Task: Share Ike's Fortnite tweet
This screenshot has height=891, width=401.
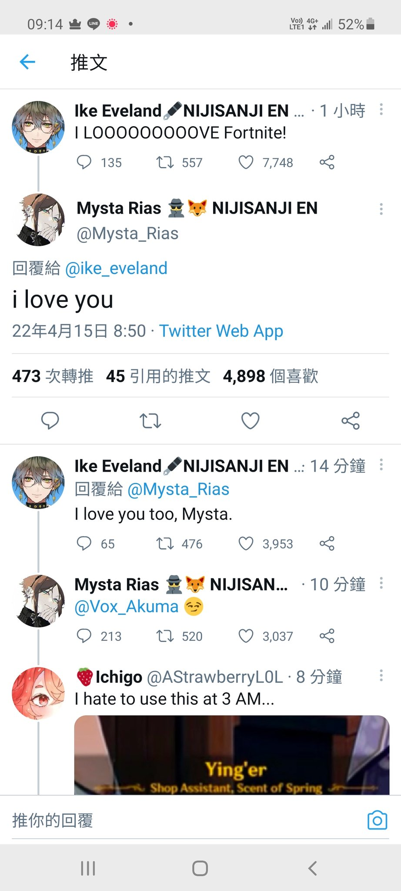Action: [327, 162]
